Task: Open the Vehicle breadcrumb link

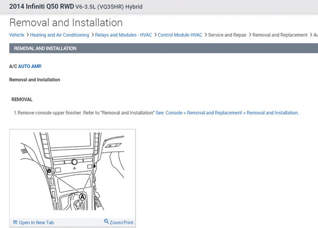Action: pos(17,35)
